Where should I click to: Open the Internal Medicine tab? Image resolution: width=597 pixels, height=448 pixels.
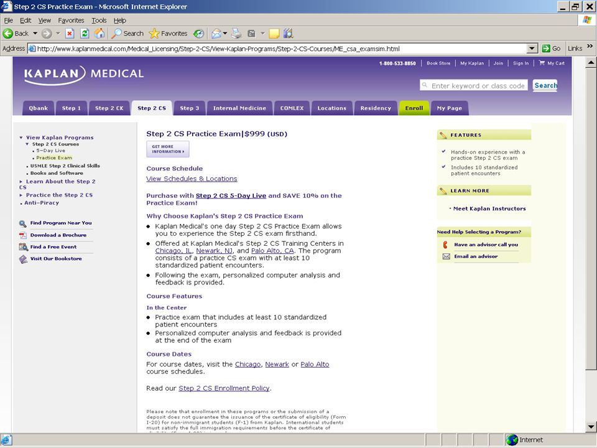click(x=239, y=108)
